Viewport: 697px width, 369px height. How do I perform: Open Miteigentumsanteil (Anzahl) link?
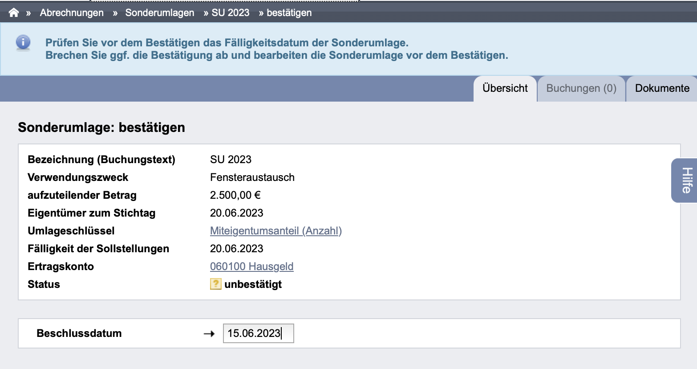276,231
